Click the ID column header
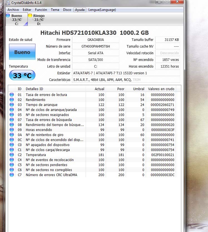The width and height of the screenshot is (208, 232). click(x=19, y=89)
